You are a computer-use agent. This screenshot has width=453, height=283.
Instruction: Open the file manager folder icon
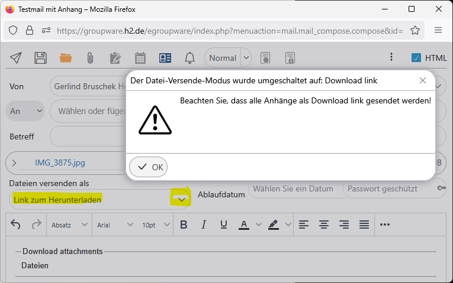pyautogui.click(x=65, y=58)
